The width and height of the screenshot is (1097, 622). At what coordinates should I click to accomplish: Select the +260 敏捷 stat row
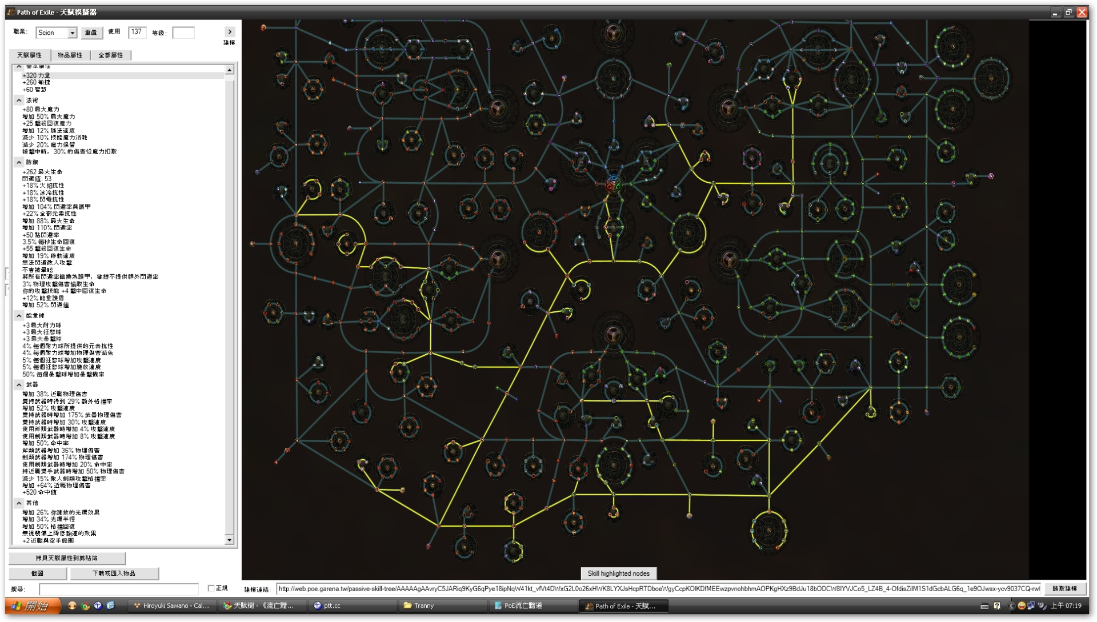(x=122, y=82)
